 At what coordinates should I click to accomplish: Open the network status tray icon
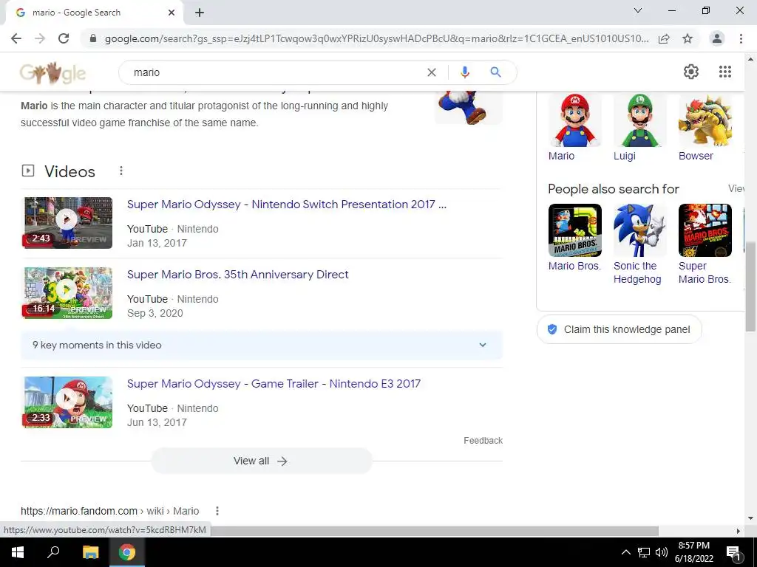click(644, 552)
